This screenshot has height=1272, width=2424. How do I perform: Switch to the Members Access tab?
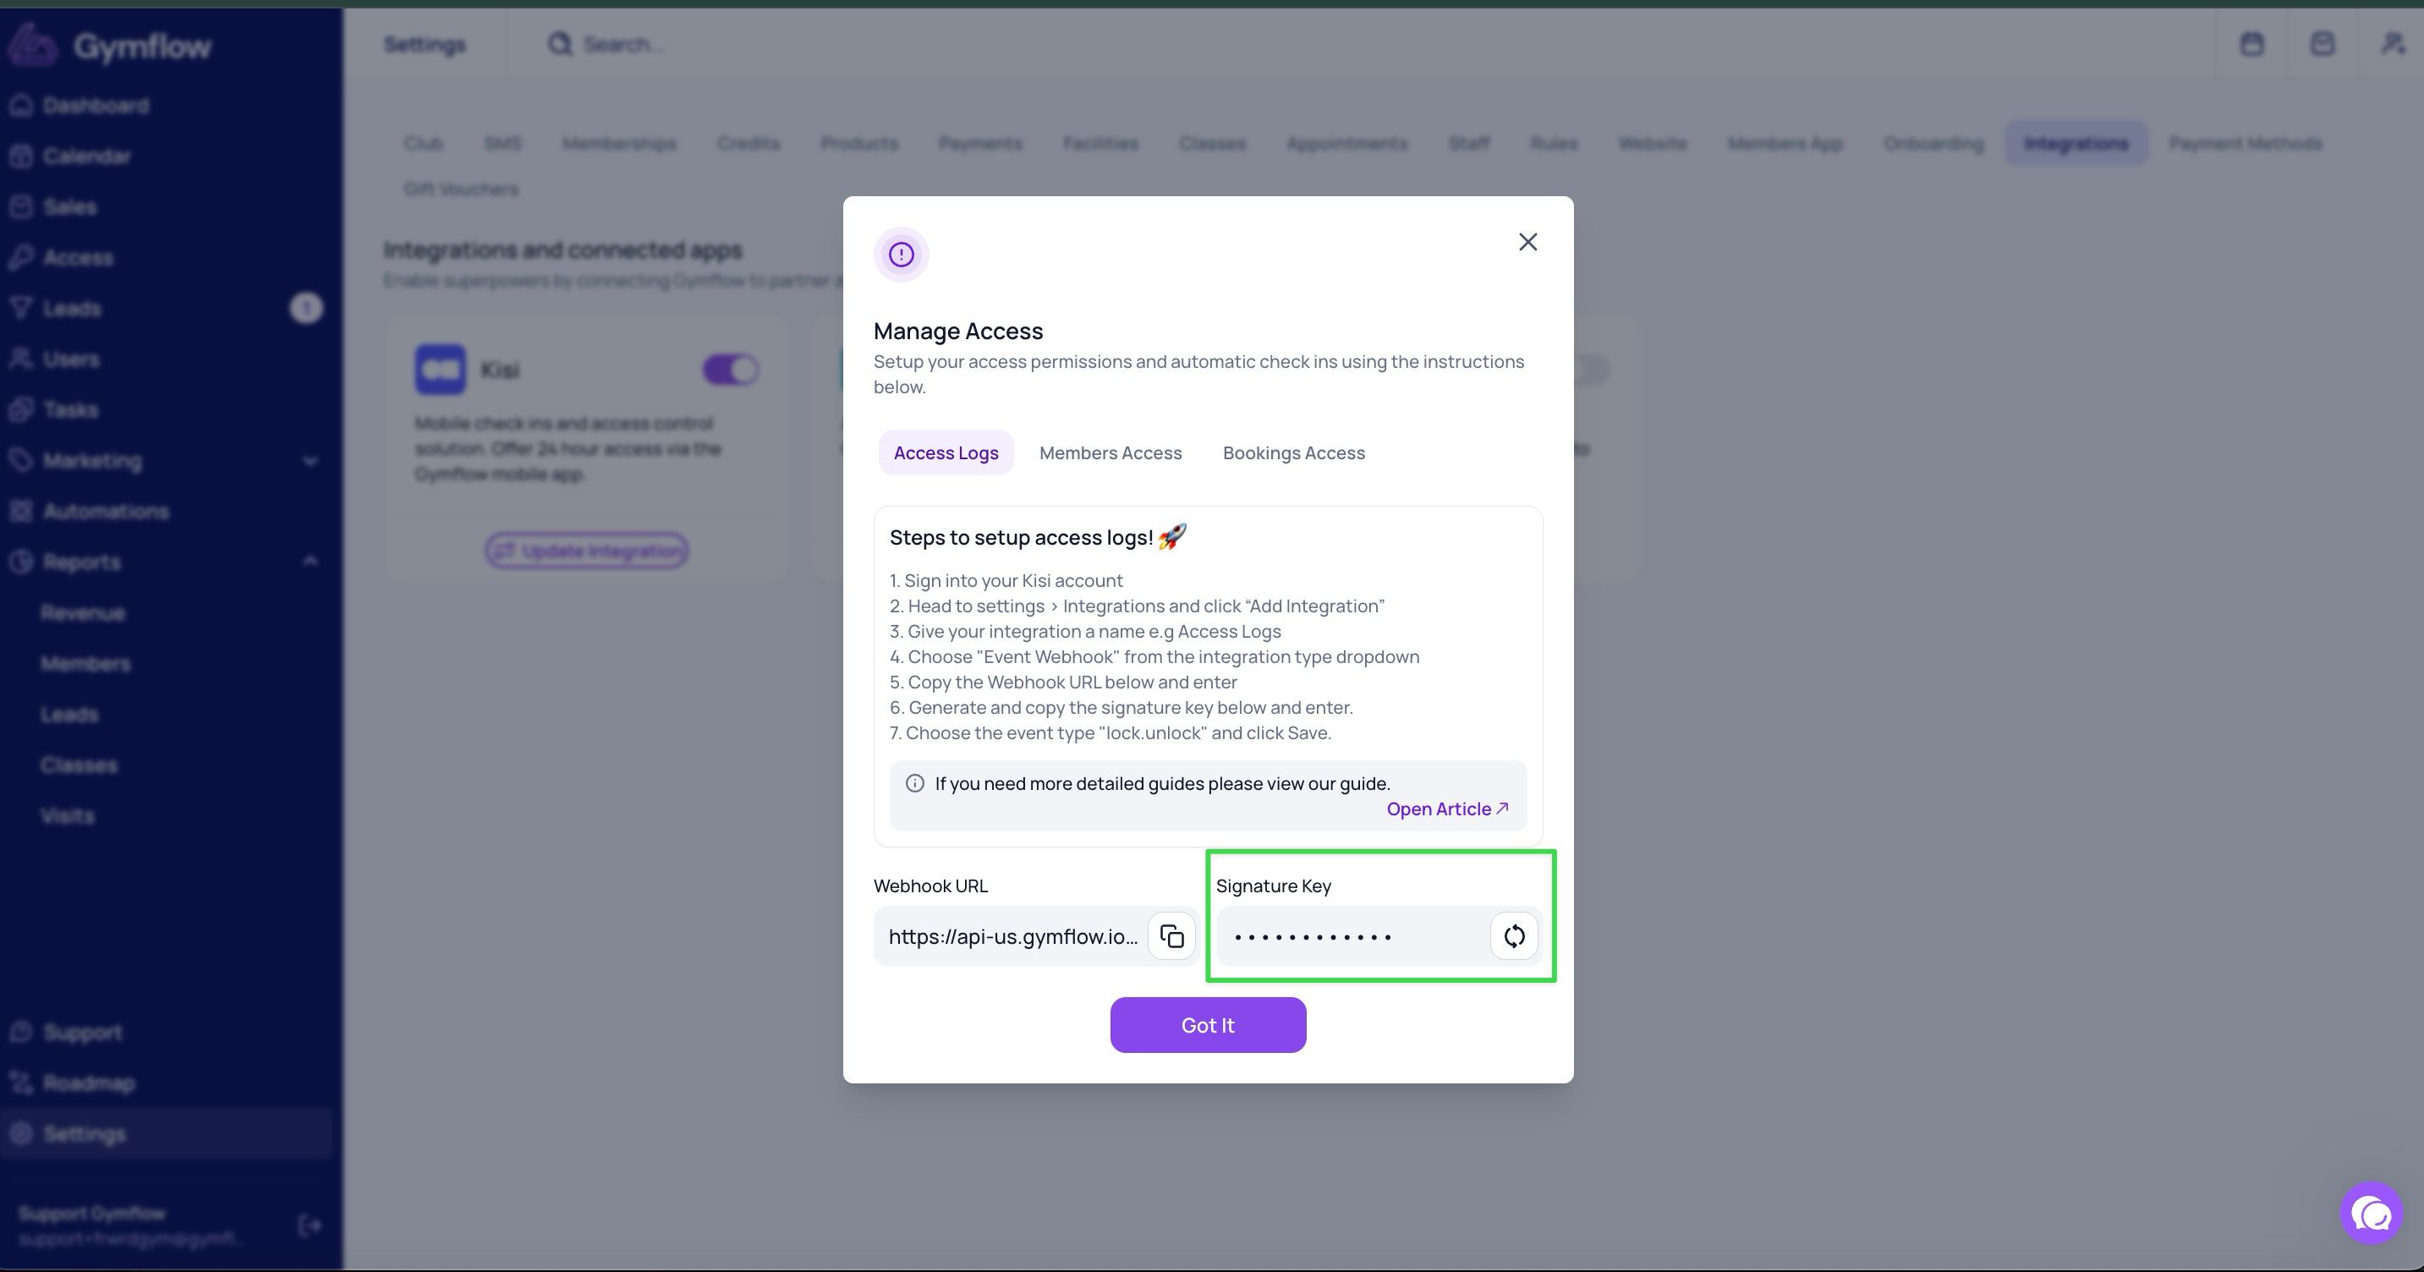1111,452
